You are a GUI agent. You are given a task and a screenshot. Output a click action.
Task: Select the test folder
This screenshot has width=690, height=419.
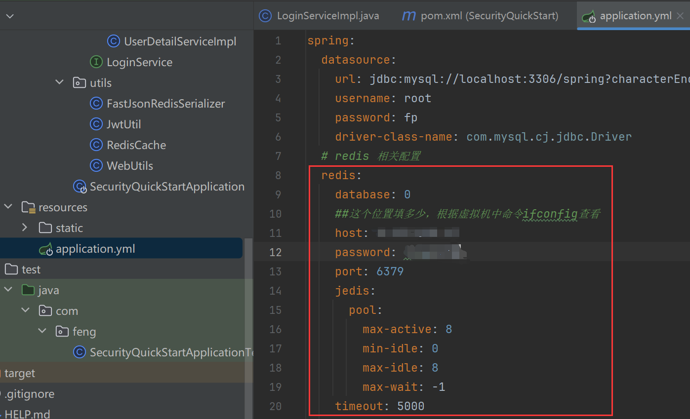pyautogui.click(x=31, y=269)
